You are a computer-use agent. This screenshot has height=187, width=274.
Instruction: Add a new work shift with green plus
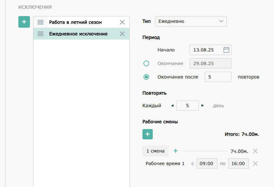tap(148, 134)
